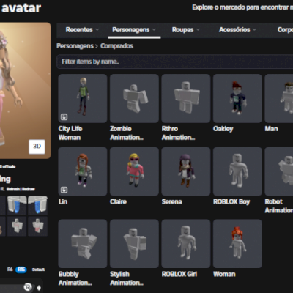Open the Recentes tab
293x293 pixels.
point(79,30)
